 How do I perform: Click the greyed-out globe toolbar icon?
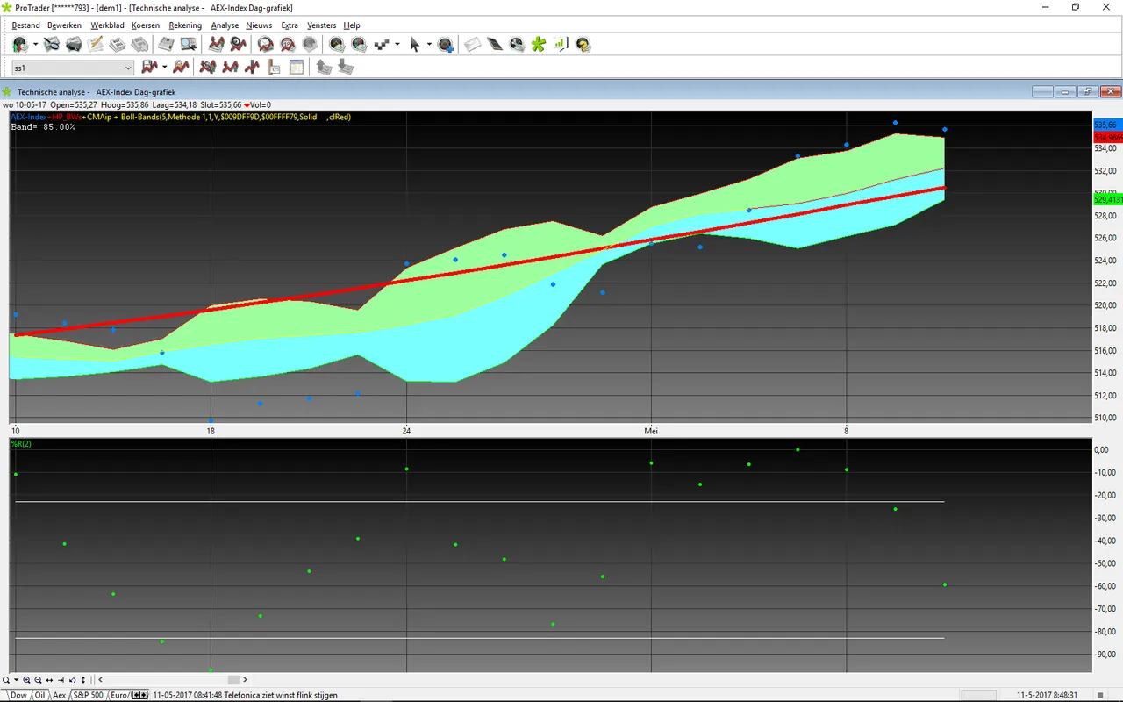point(310,44)
